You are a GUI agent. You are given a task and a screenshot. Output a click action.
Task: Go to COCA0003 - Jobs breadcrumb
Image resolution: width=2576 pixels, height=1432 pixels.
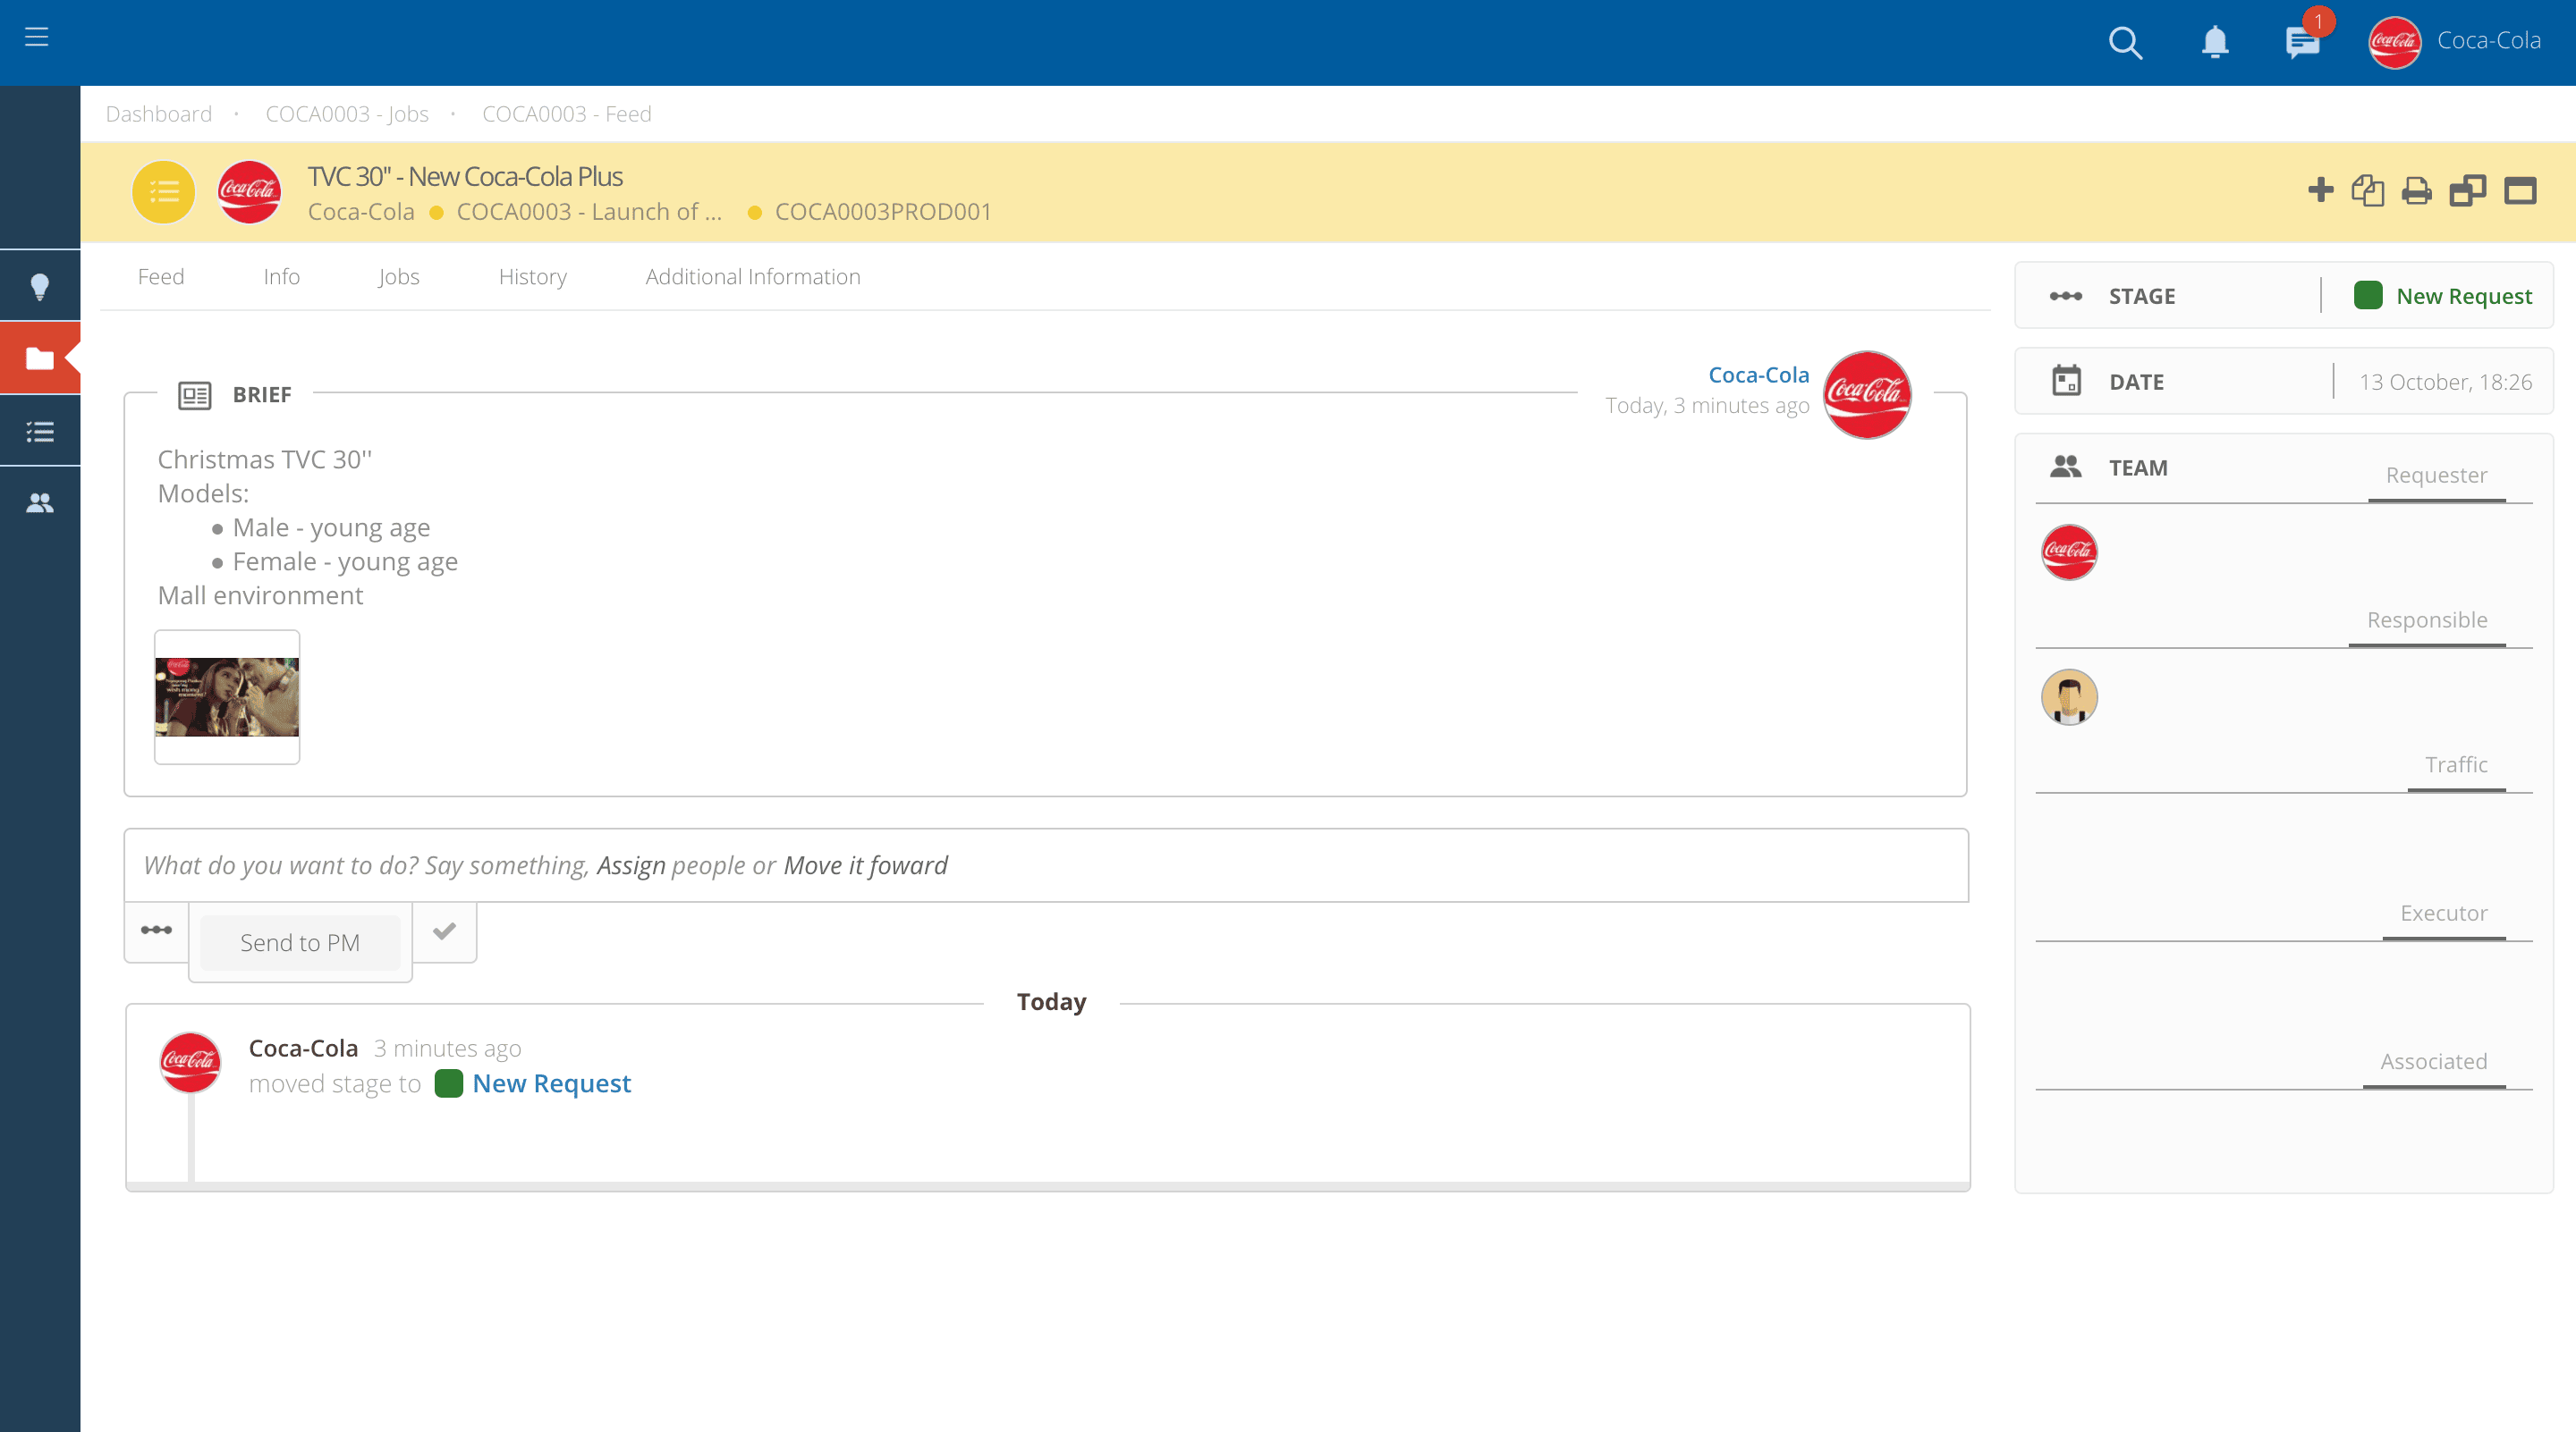(x=347, y=114)
